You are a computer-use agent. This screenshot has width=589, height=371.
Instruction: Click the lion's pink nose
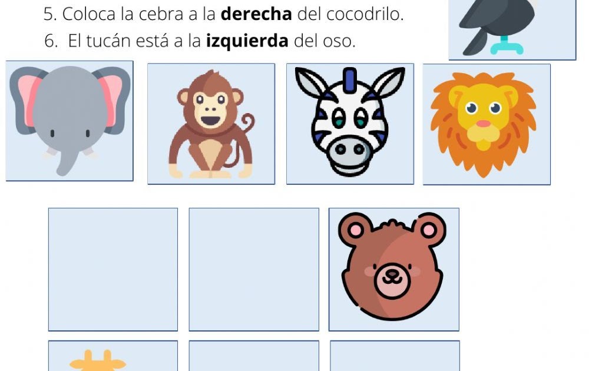click(x=484, y=123)
